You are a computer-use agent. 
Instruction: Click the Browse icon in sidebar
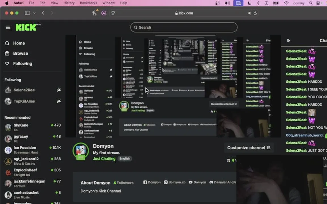[7, 53]
